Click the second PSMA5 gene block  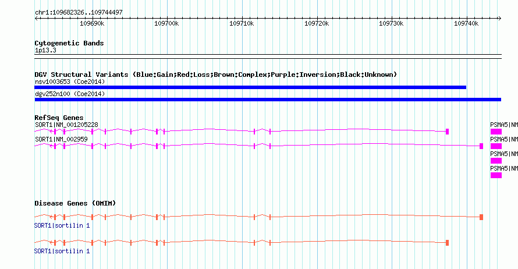[x=496, y=146]
